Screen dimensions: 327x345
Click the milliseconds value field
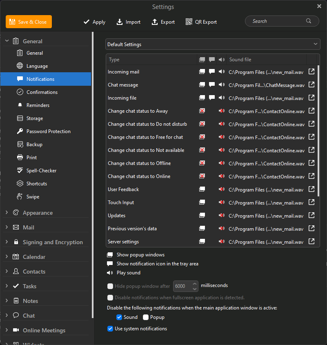(182, 286)
